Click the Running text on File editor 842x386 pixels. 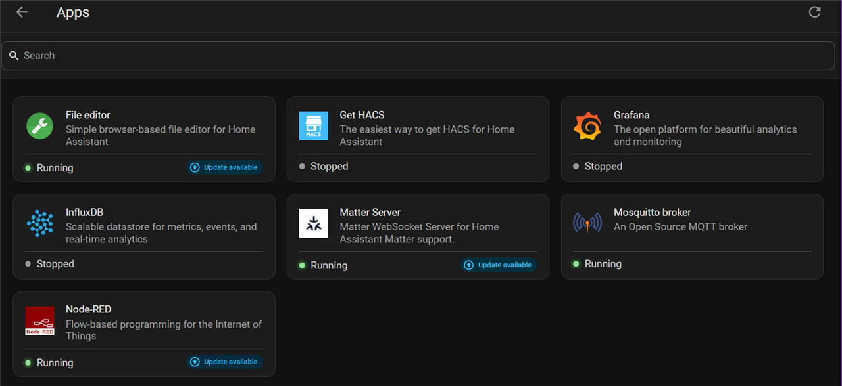55,168
